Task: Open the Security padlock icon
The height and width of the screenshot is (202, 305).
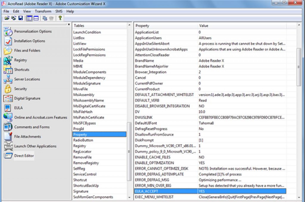Action: pyautogui.click(x=8, y=89)
